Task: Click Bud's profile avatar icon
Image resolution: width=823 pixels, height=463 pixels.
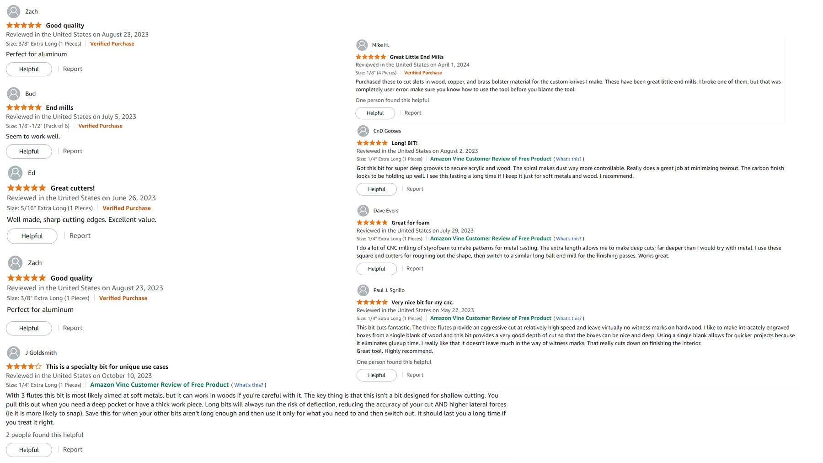Action: [x=14, y=94]
